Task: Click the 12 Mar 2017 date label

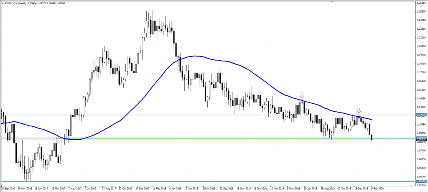Action: click(59, 189)
